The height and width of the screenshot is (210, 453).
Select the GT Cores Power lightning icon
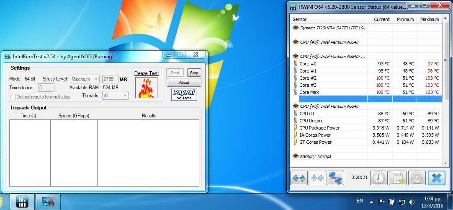(x=295, y=142)
